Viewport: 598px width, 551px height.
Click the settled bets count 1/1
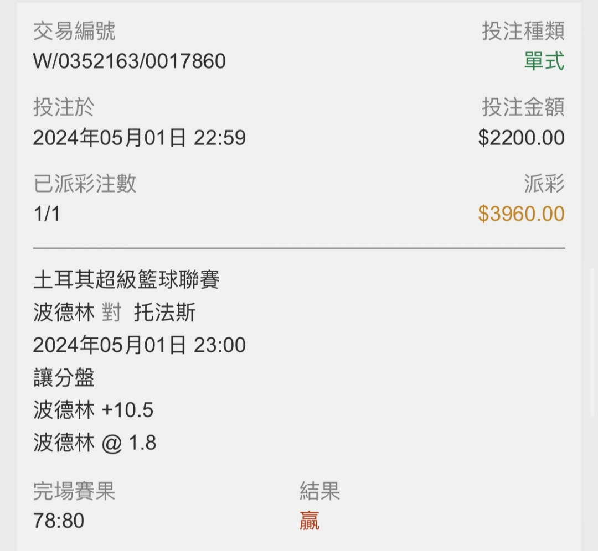(x=47, y=214)
